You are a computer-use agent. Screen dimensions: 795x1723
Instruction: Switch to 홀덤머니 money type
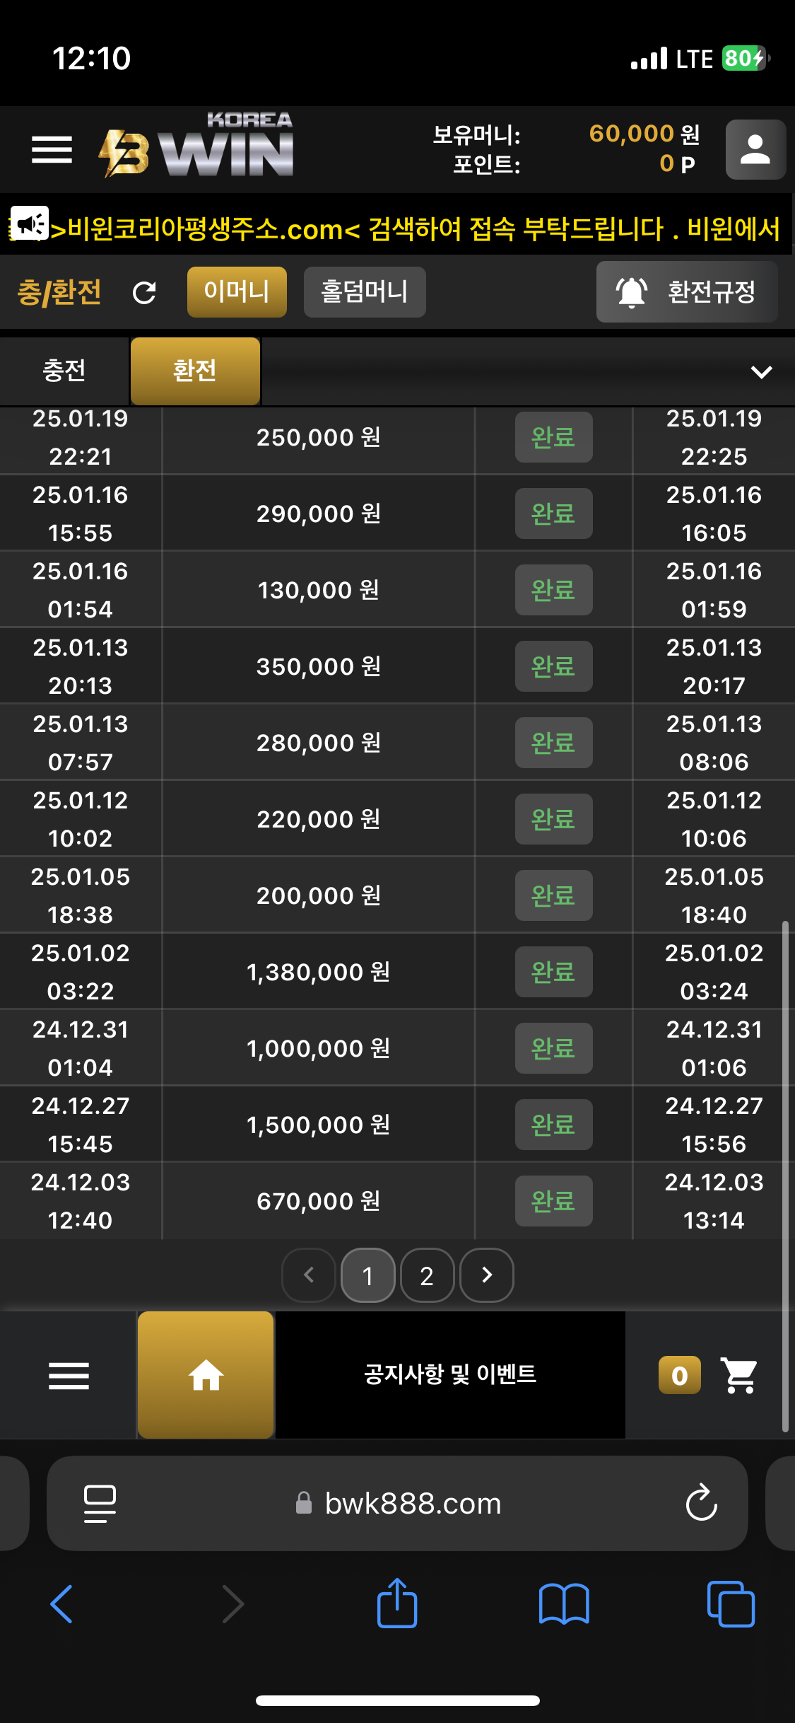[x=365, y=292]
